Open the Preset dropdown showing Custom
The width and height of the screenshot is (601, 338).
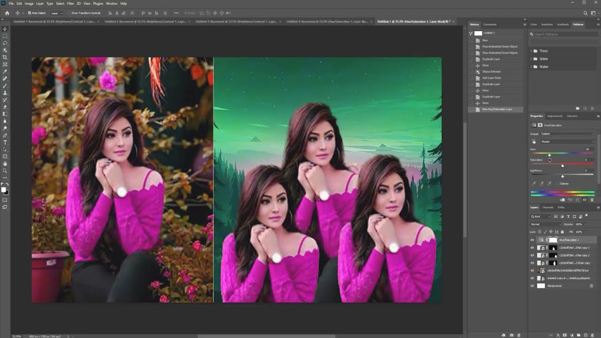click(568, 133)
